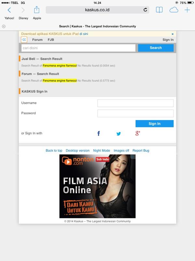Click the blue Sign In button
Image resolution: width=195 pixels, height=261 pixels.
[x=154, y=124]
